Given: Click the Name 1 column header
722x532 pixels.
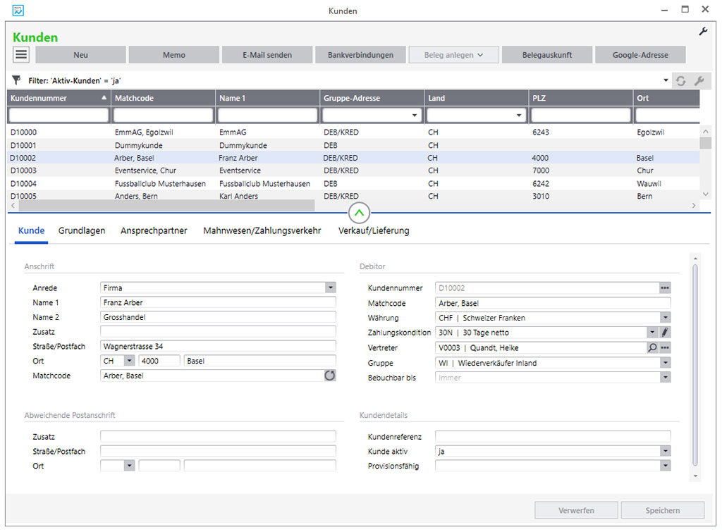Looking at the screenshot, I should 267,98.
